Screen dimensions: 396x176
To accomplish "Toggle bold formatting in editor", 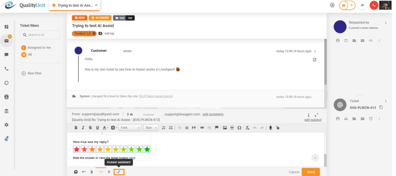I will [76, 128].
